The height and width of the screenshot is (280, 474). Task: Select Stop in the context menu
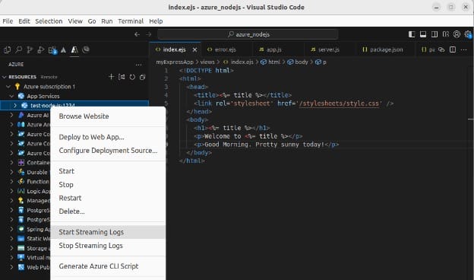(x=108, y=185)
